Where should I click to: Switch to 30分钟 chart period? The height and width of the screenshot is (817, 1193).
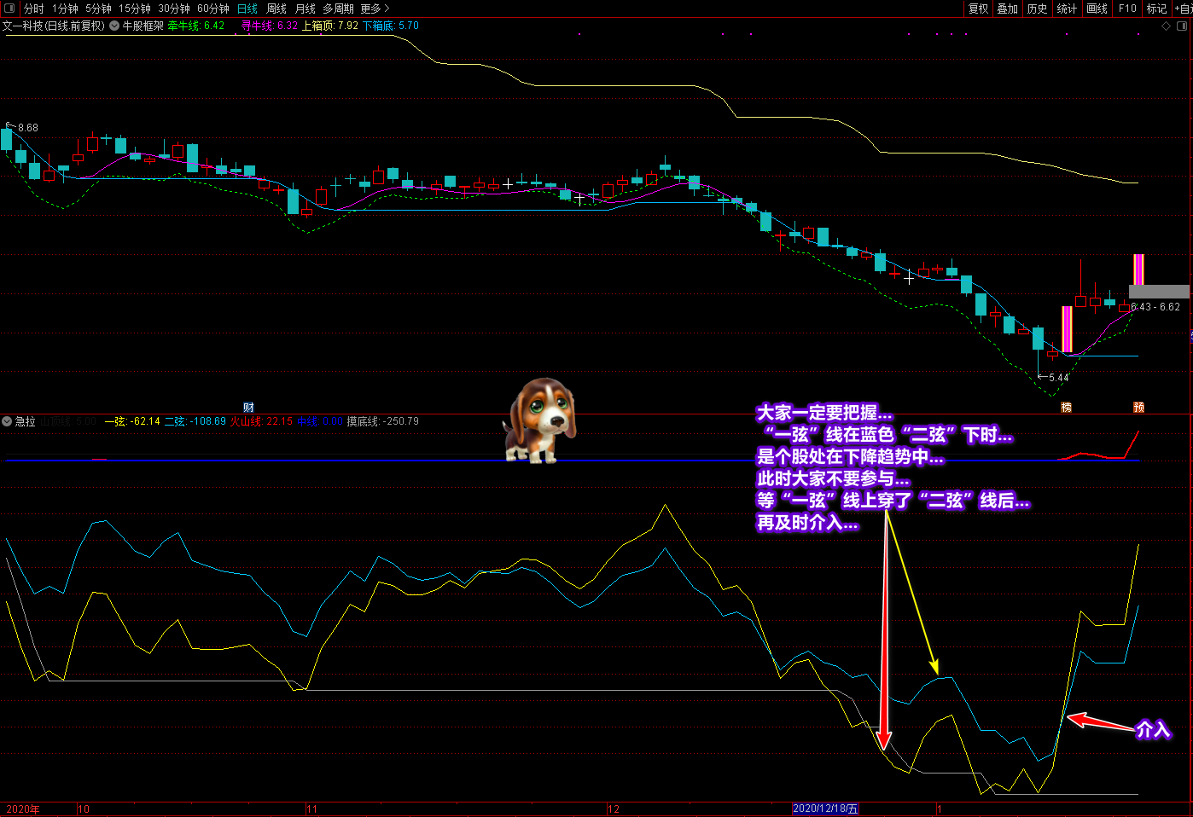pyautogui.click(x=174, y=9)
